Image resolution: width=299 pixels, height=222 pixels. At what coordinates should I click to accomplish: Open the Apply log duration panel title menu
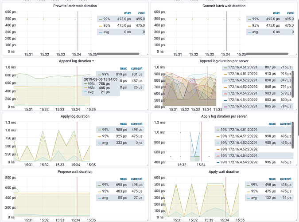75,116
